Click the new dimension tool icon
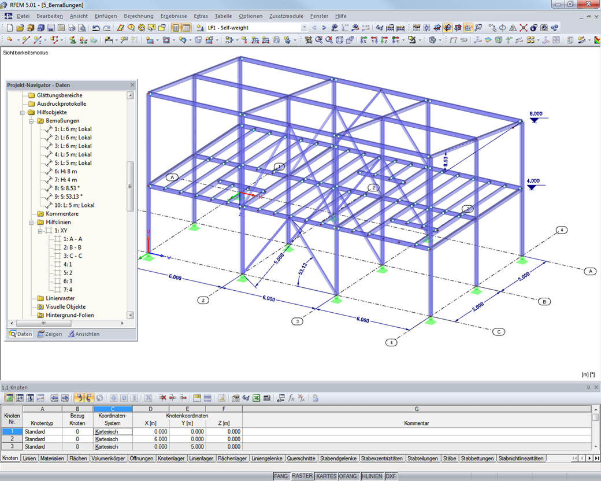 (109, 39)
